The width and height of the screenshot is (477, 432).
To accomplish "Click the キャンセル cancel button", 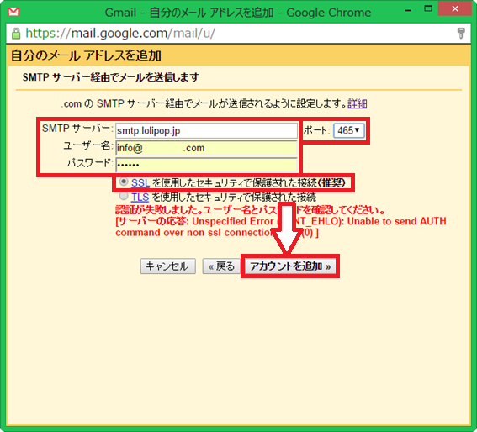I will [x=167, y=266].
